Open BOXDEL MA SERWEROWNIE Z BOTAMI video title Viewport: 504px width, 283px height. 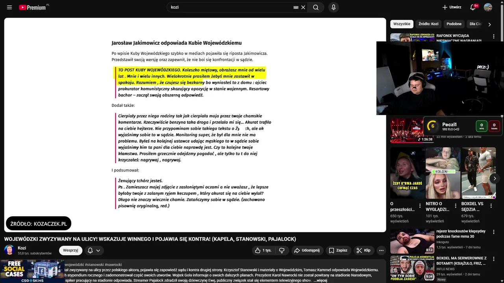[x=461, y=261]
